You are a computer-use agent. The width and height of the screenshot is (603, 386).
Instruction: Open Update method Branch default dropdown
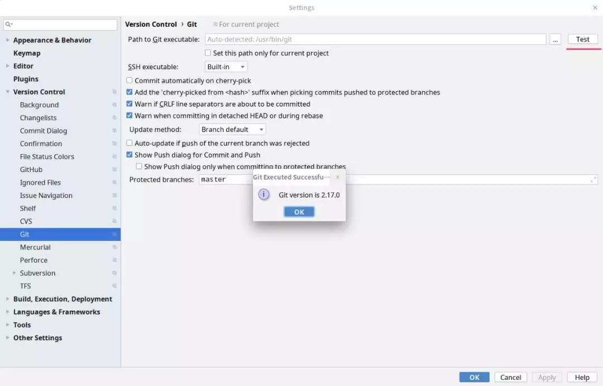232,130
